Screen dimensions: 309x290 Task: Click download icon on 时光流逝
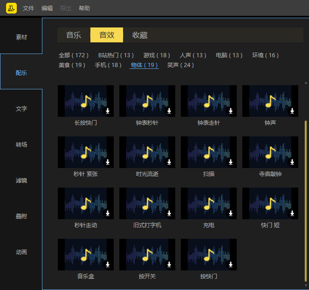(x=169, y=162)
